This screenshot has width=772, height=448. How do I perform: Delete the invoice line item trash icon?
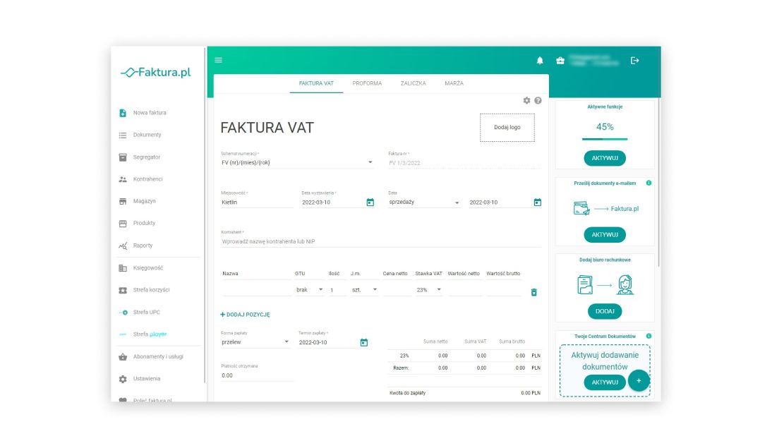tap(533, 292)
